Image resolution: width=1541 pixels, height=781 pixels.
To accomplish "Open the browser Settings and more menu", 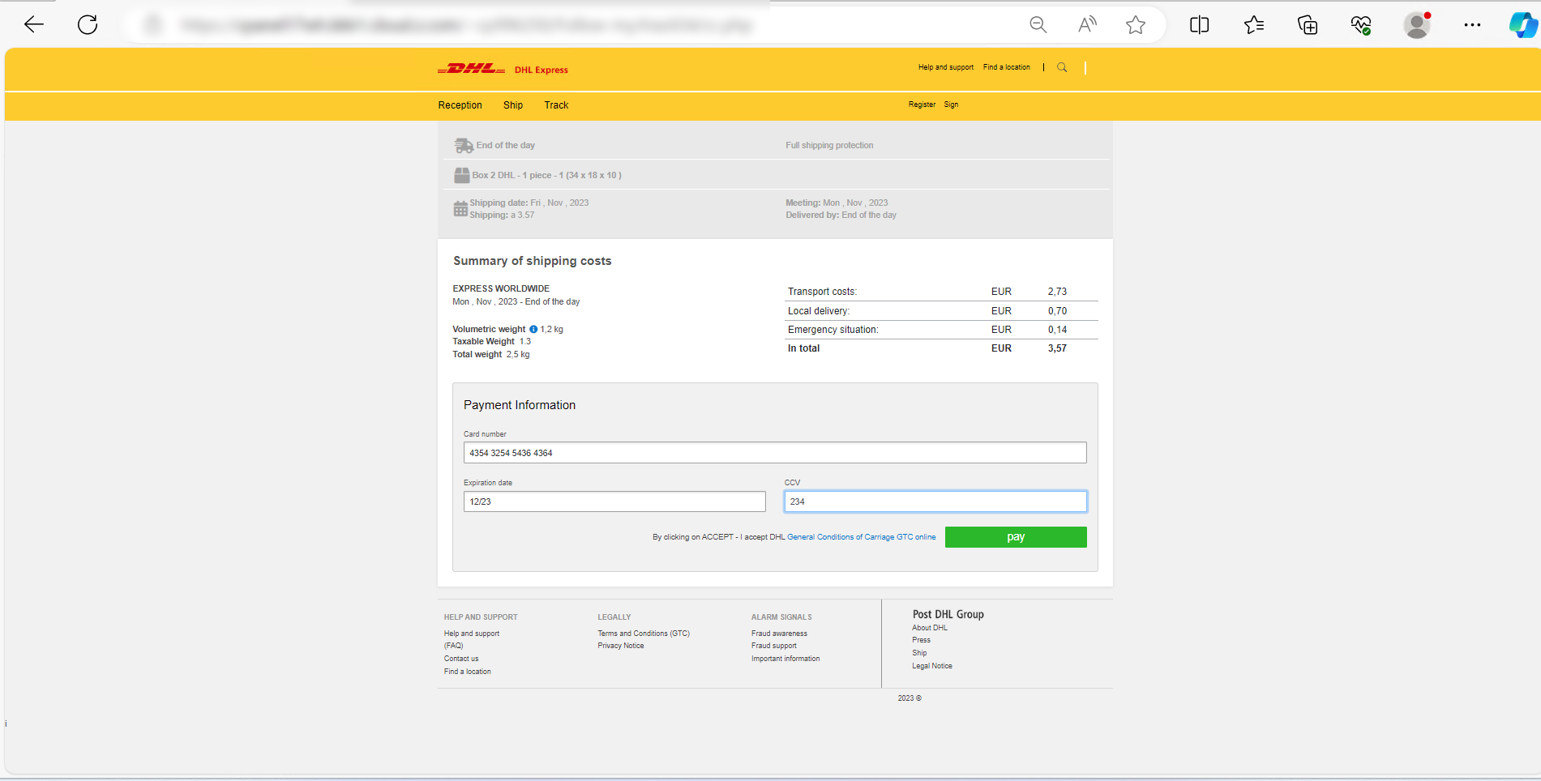I will 1472,25.
